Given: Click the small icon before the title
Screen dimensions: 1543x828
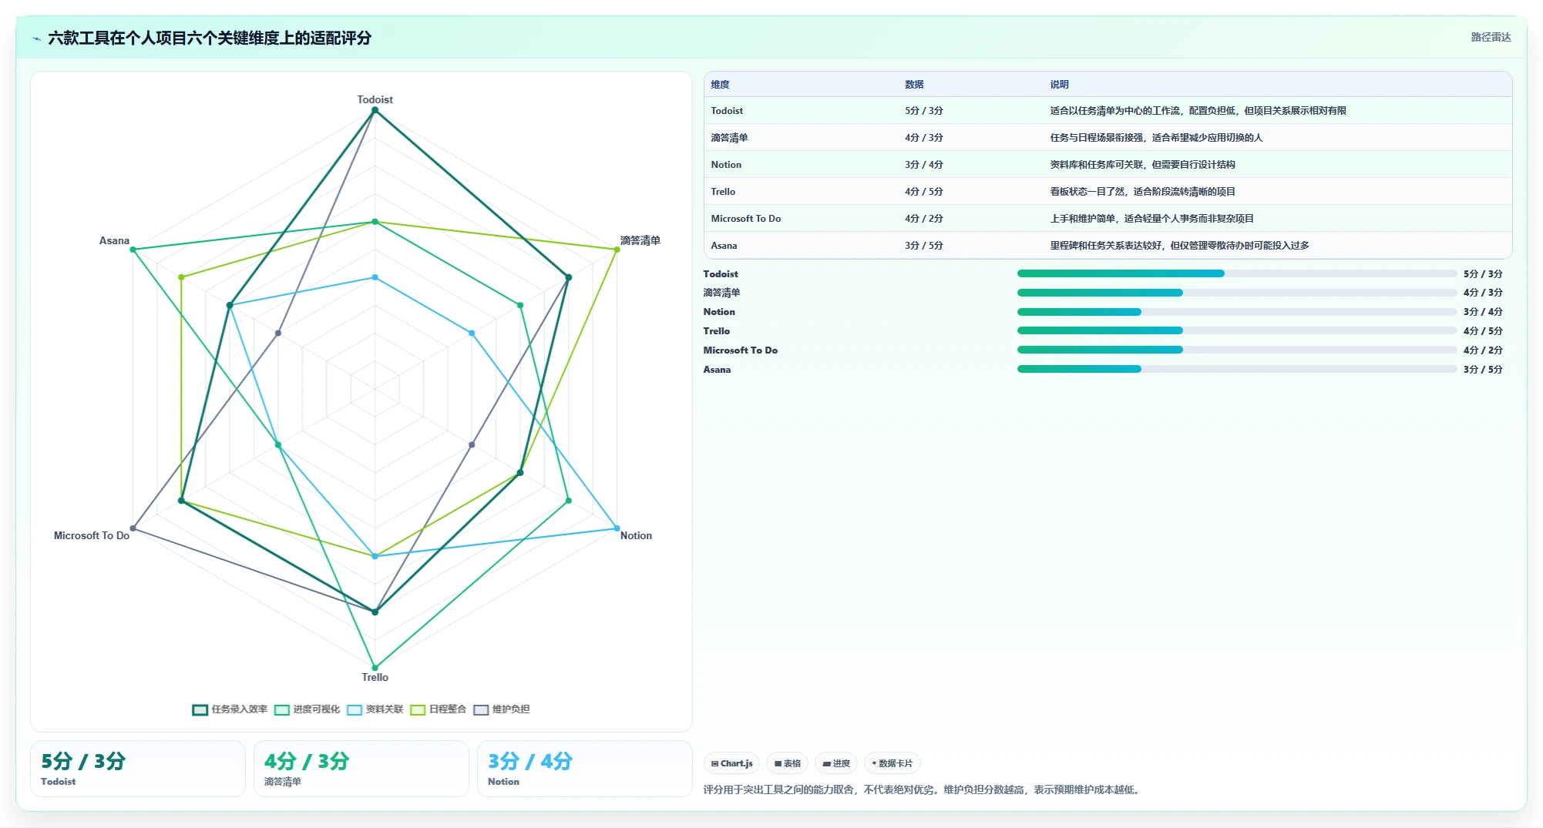Looking at the screenshot, I should pos(36,39).
